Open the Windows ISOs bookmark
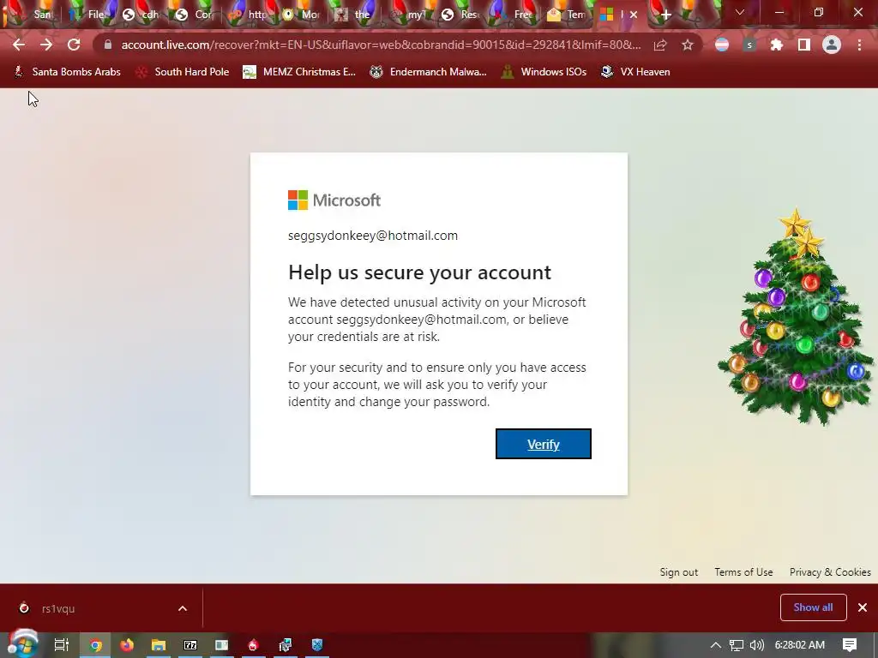This screenshot has height=658, width=878. (544, 72)
